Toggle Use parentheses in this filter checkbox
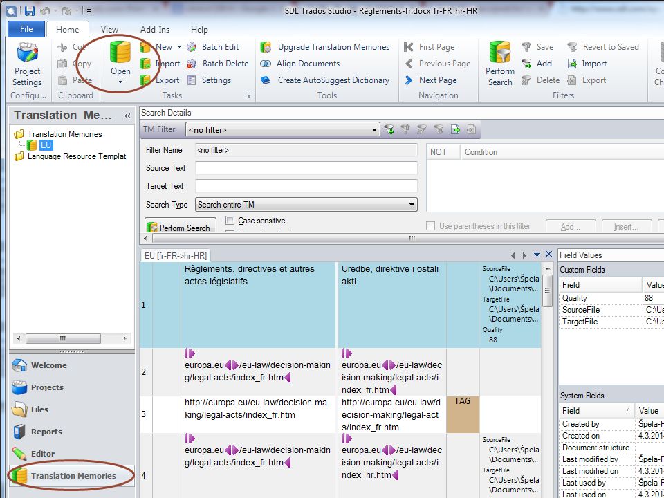The width and height of the screenshot is (664, 498). 430,226
